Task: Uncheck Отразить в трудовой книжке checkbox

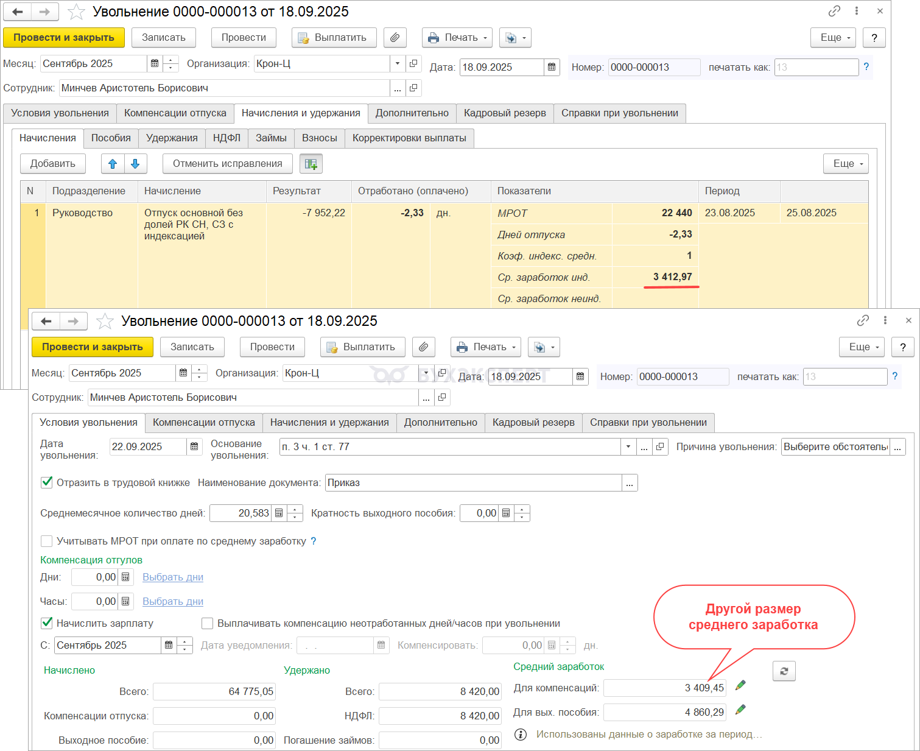Action: [46, 482]
